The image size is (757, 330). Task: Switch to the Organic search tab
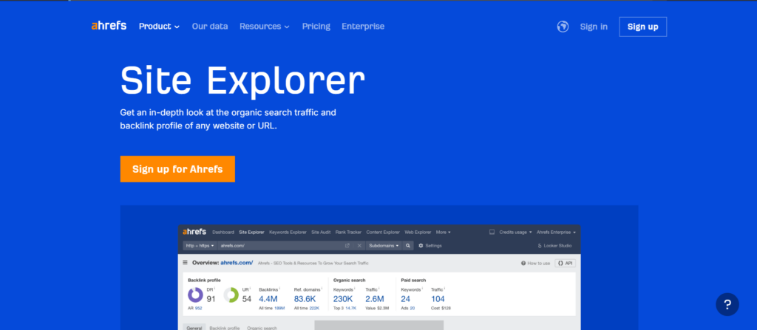point(262,328)
